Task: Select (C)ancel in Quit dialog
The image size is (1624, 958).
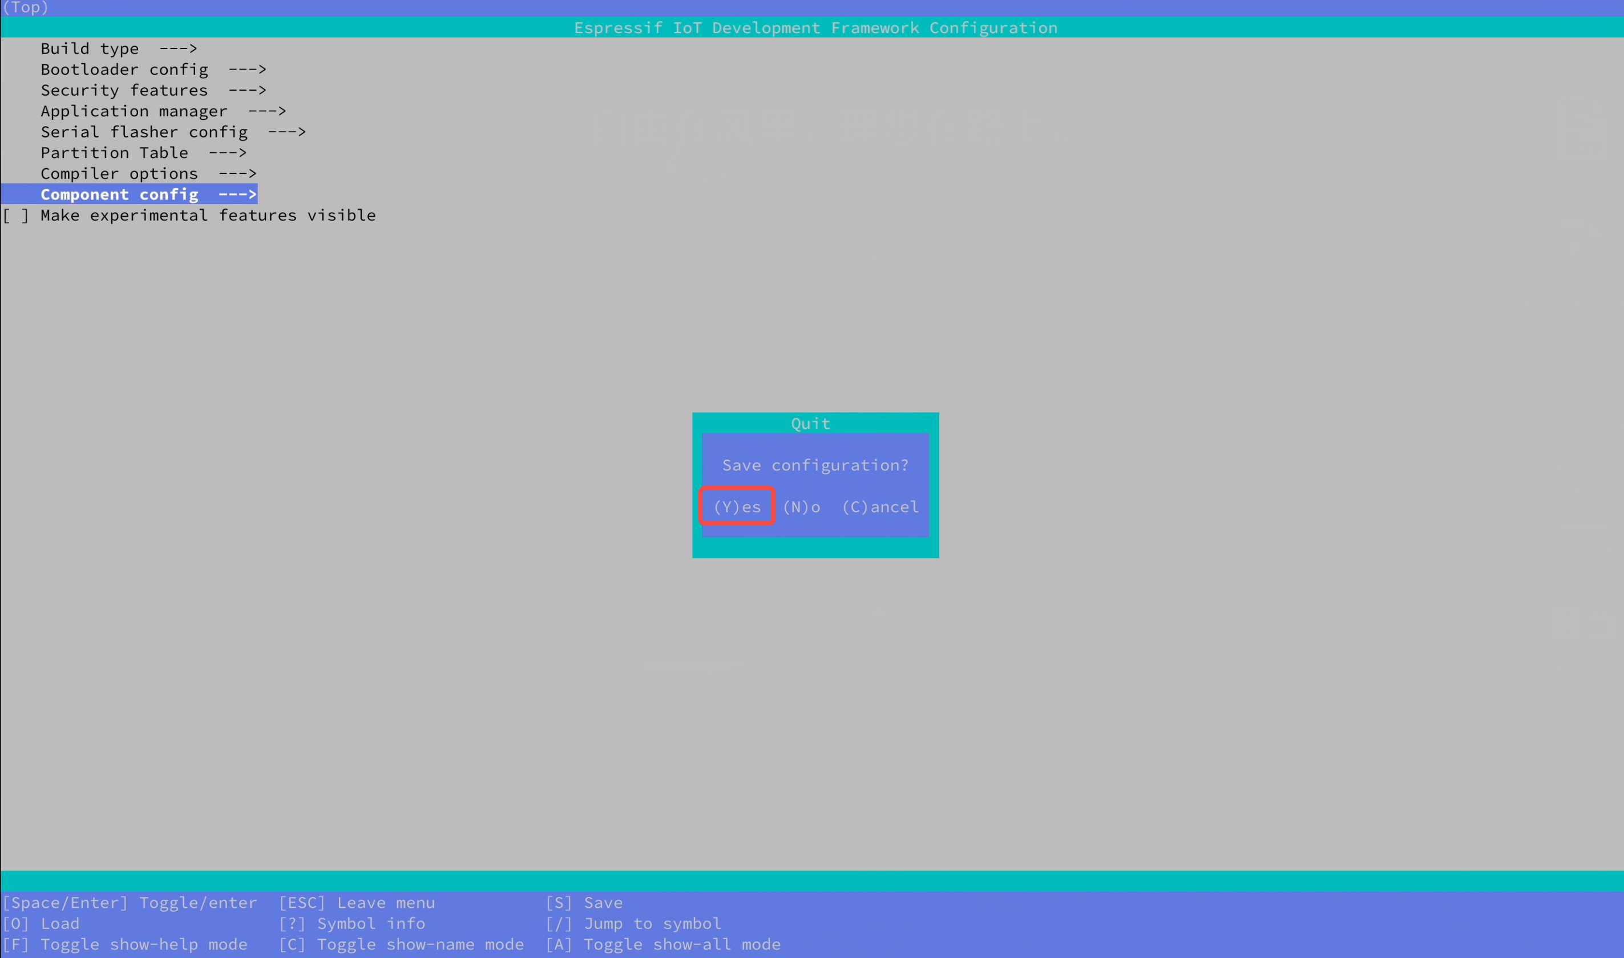Action: (x=880, y=507)
